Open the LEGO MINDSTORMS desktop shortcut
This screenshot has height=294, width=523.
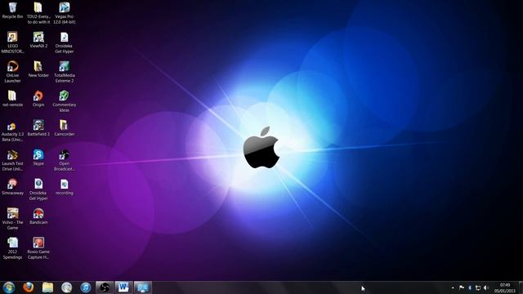12,42
